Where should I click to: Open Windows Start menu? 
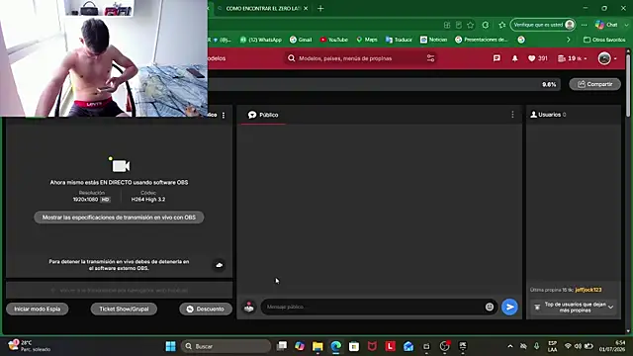coord(170,346)
